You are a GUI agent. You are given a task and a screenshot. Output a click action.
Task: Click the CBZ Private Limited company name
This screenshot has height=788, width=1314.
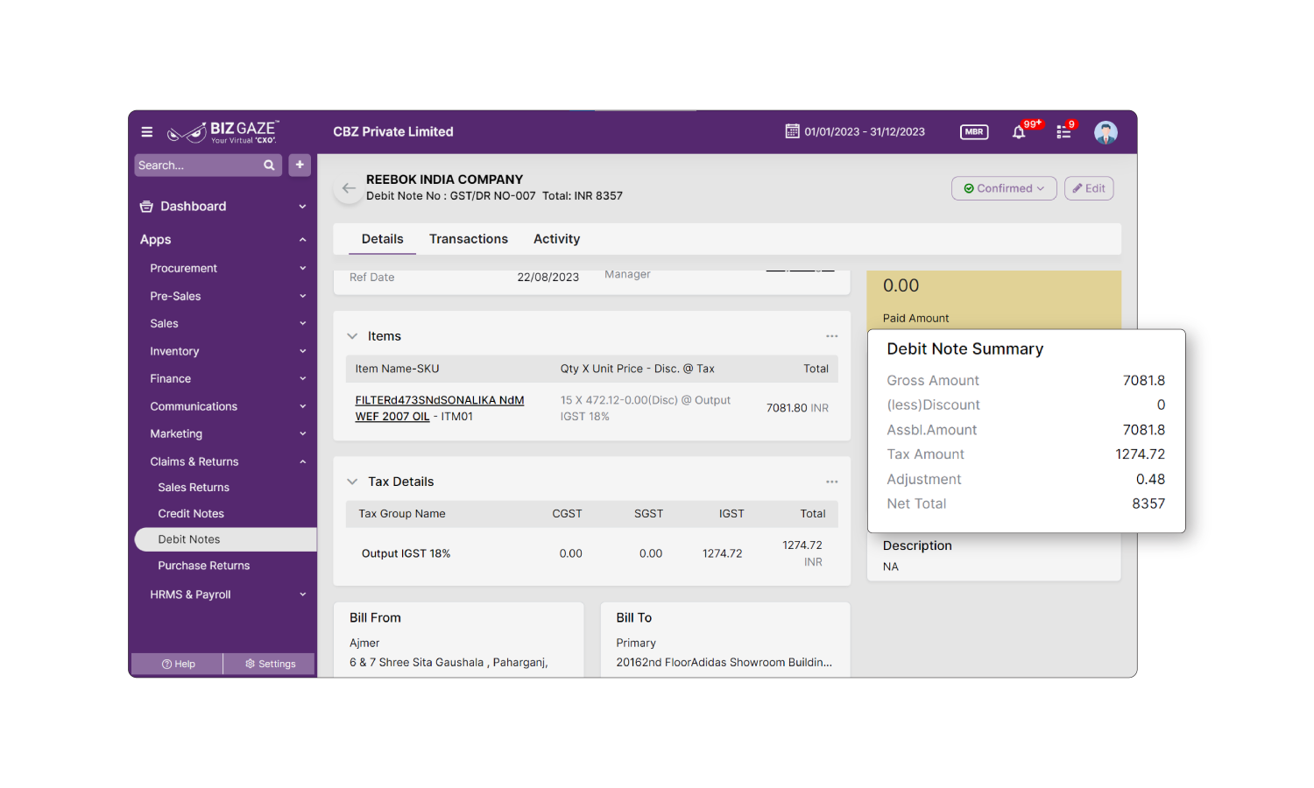393,131
